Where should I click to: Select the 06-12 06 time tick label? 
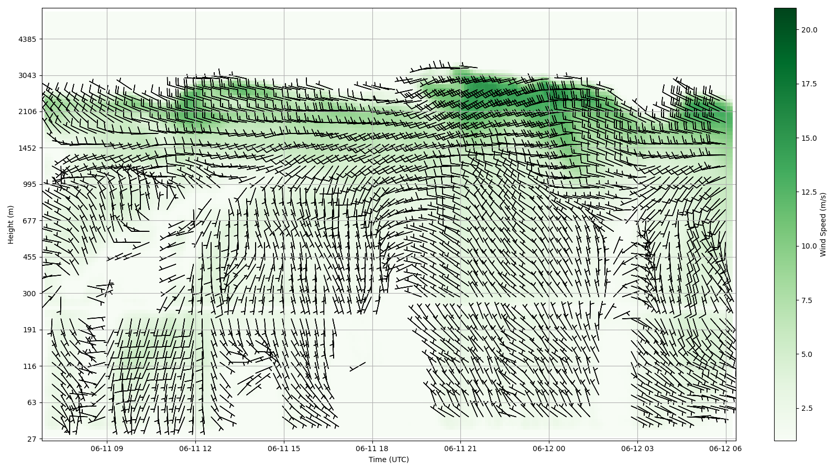pyautogui.click(x=725, y=448)
